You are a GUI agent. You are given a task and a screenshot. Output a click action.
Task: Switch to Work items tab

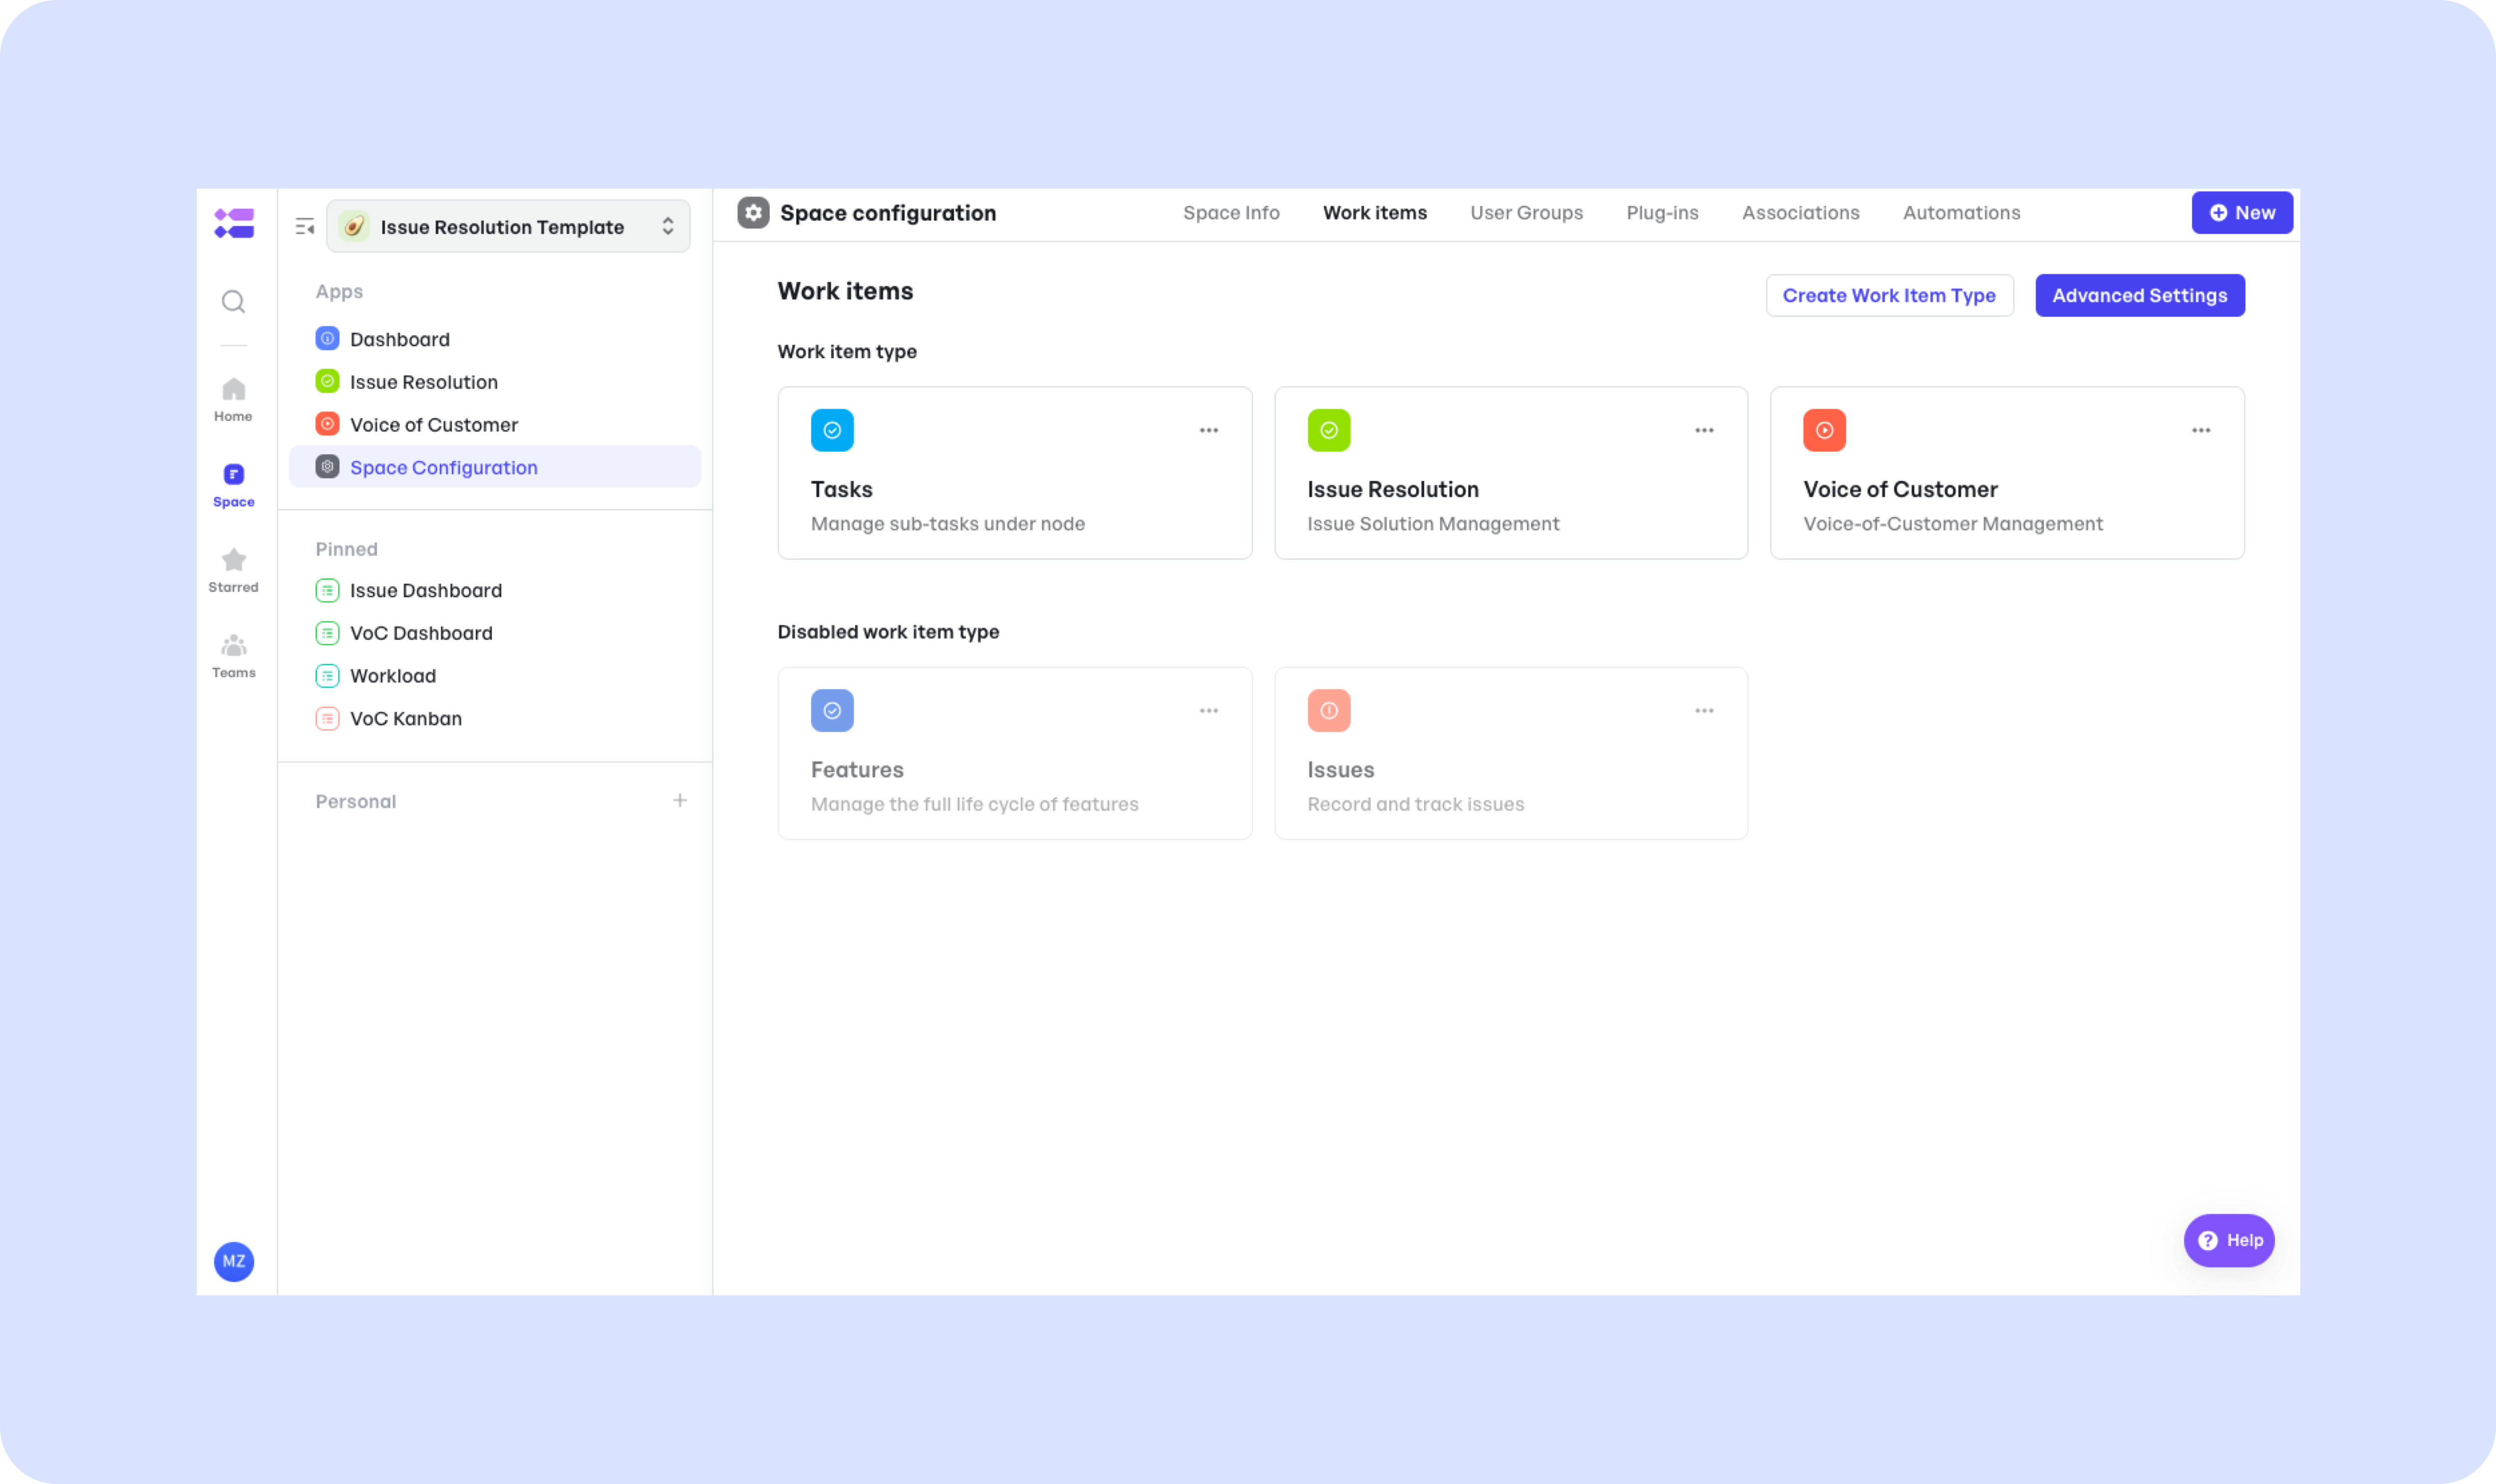pyautogui.click(x=1376, y=213)
